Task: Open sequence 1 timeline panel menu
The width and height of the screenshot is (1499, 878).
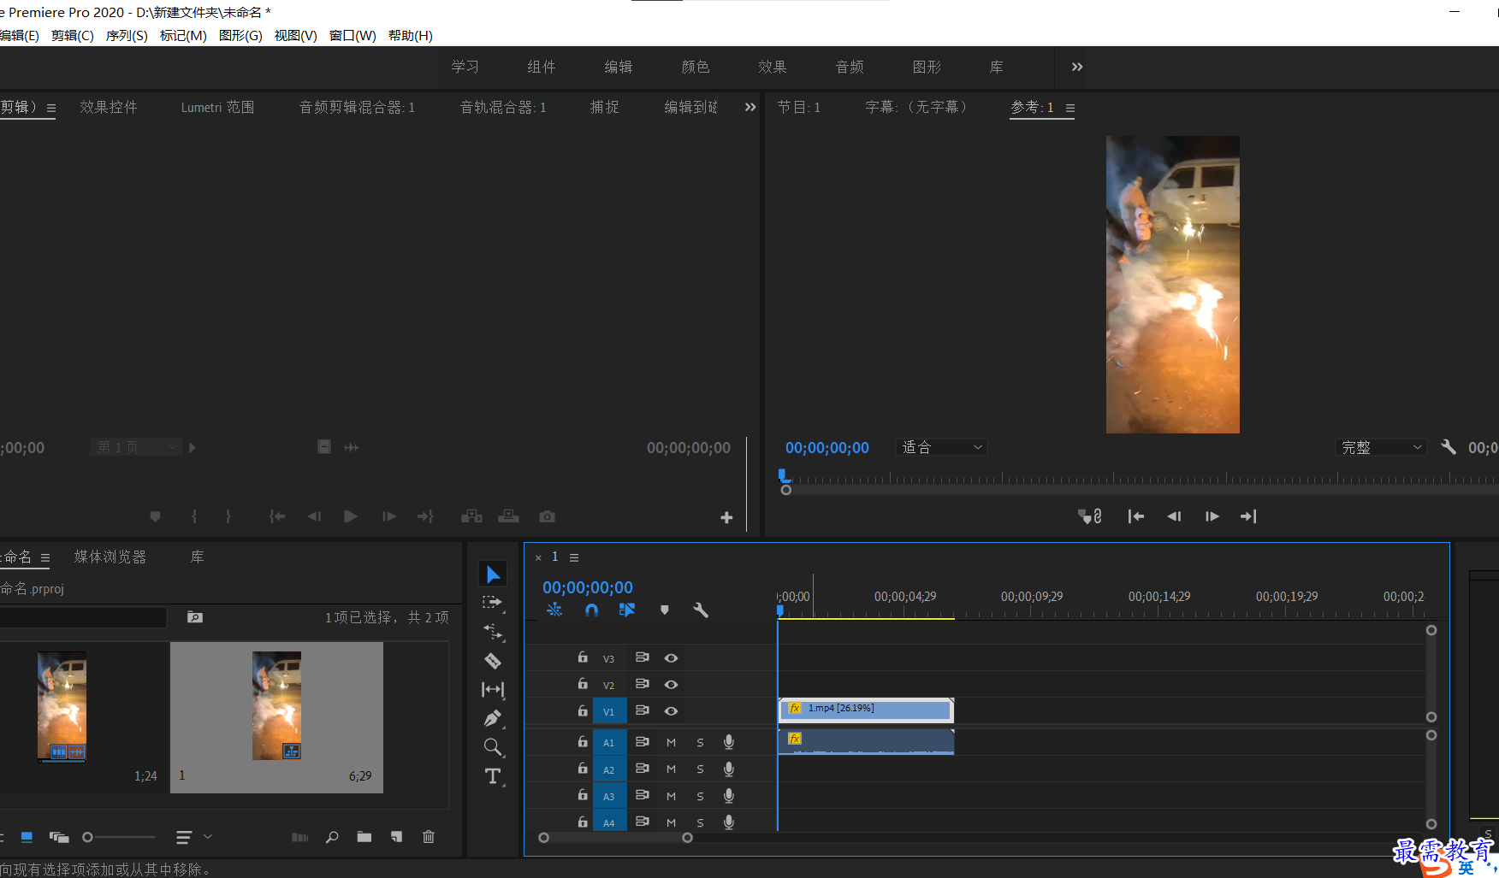Action: tap(574, 557)
